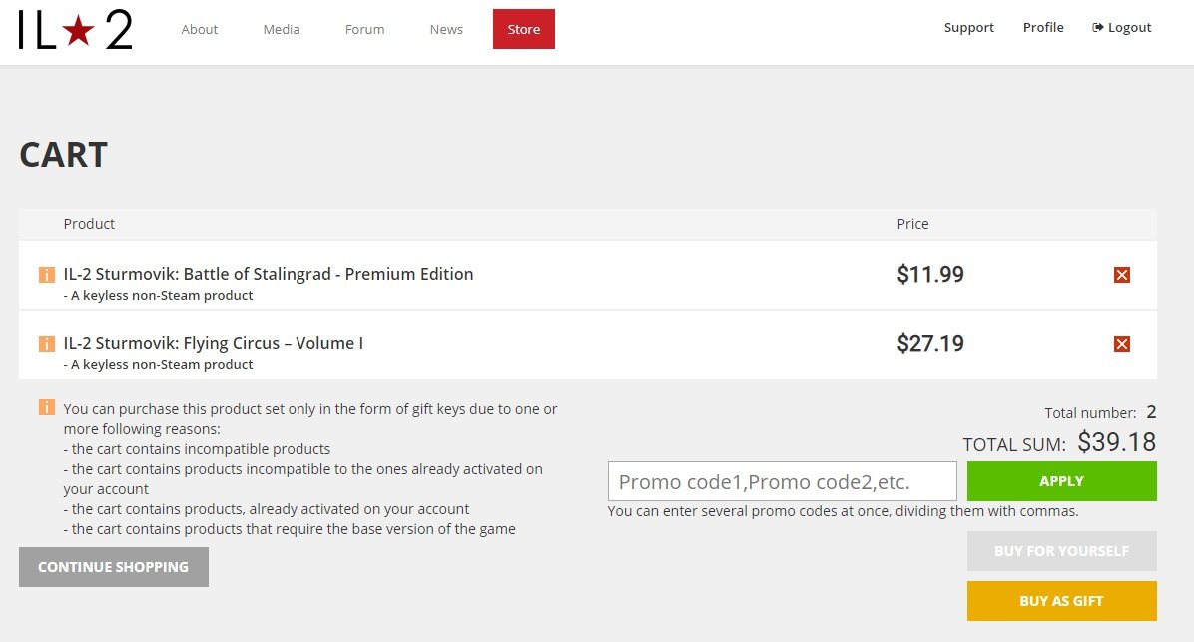
Task: Click the Buy For Yourself button
Action: tap(1061, 551)
